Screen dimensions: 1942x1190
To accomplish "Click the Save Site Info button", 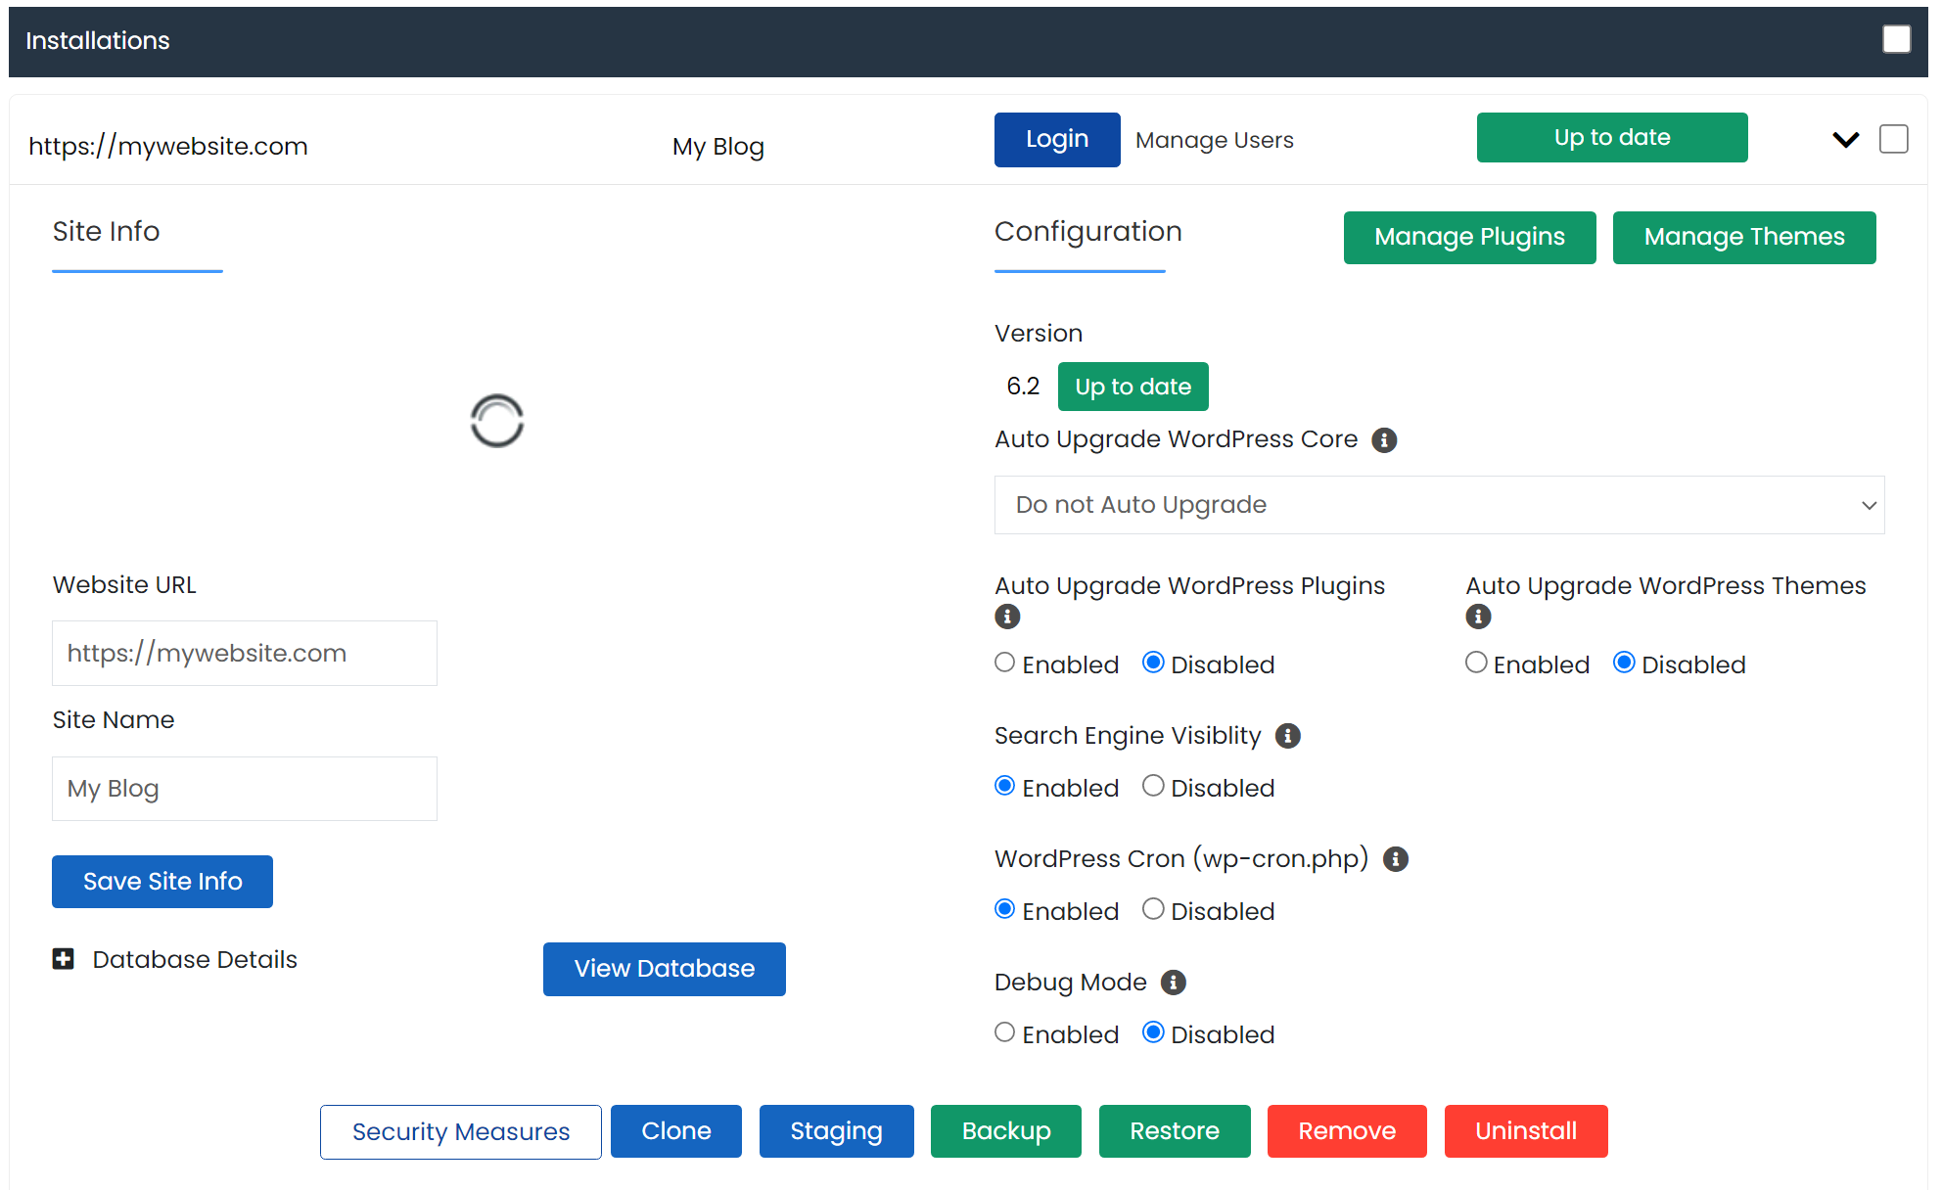I will click(x=161, y=881).
